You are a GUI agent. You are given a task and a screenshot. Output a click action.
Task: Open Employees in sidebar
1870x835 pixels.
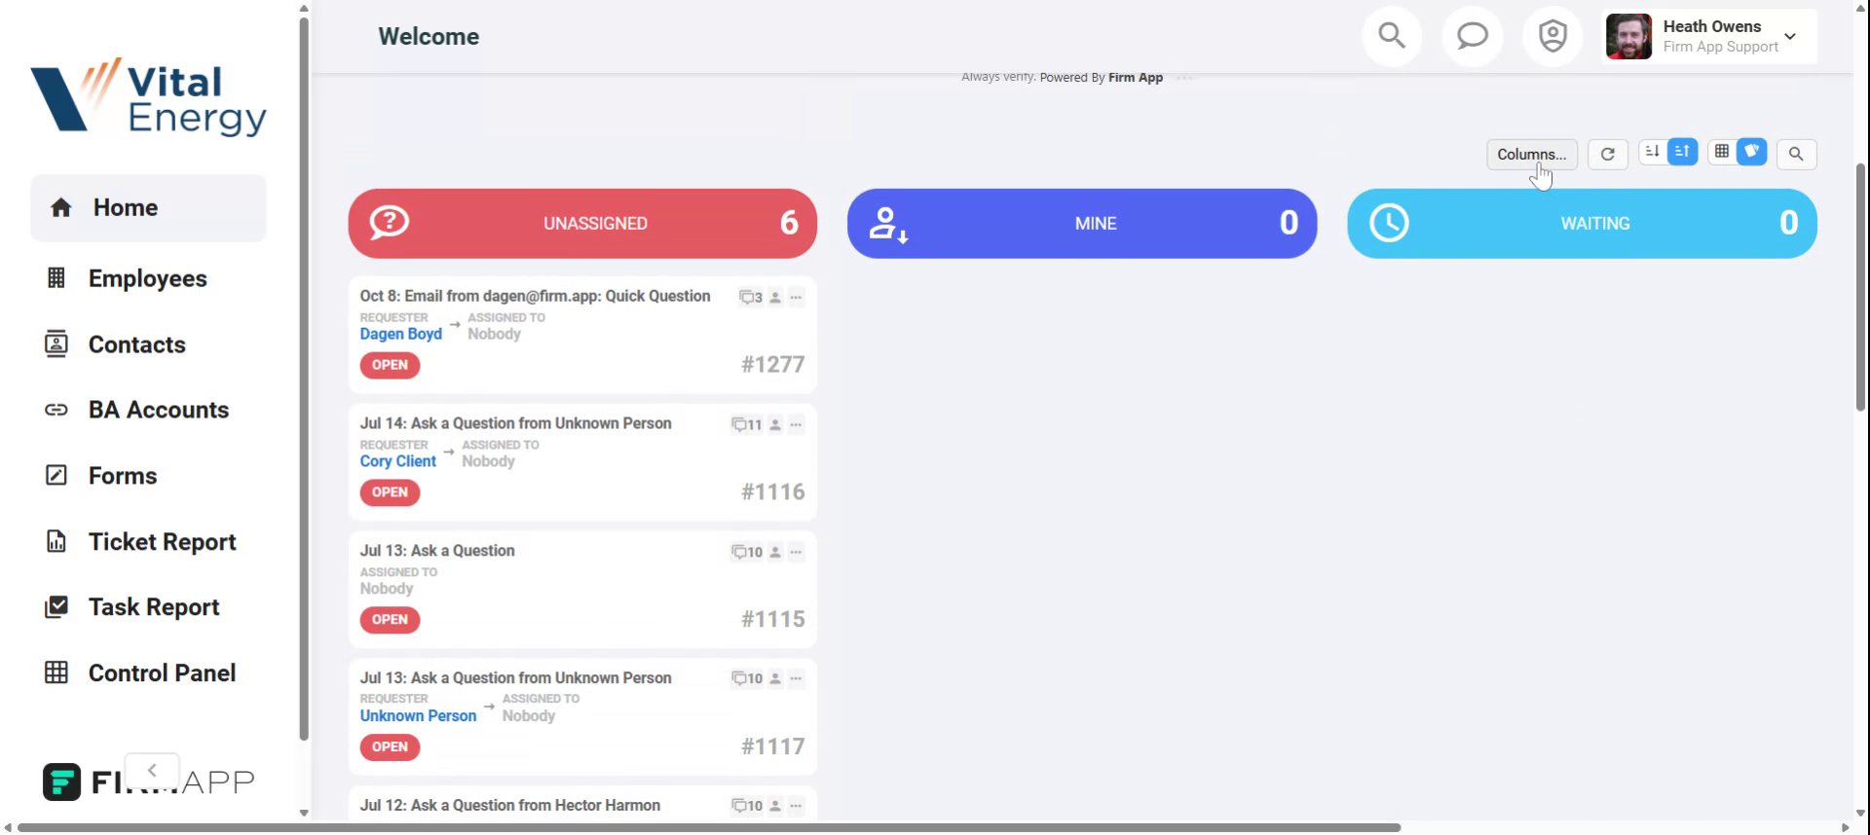click(148, 278)
